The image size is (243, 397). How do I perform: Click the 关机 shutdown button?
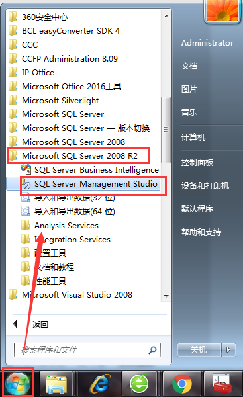[199, 350]
